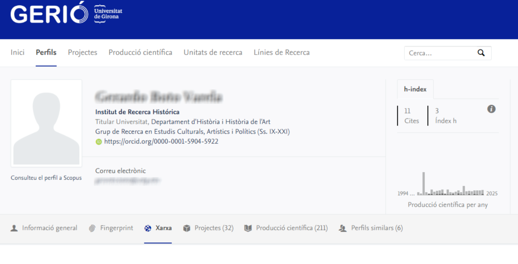The image size is (518, 264).
Task: Click the profile placeholder photo
Action: click(x=46, y=123)
